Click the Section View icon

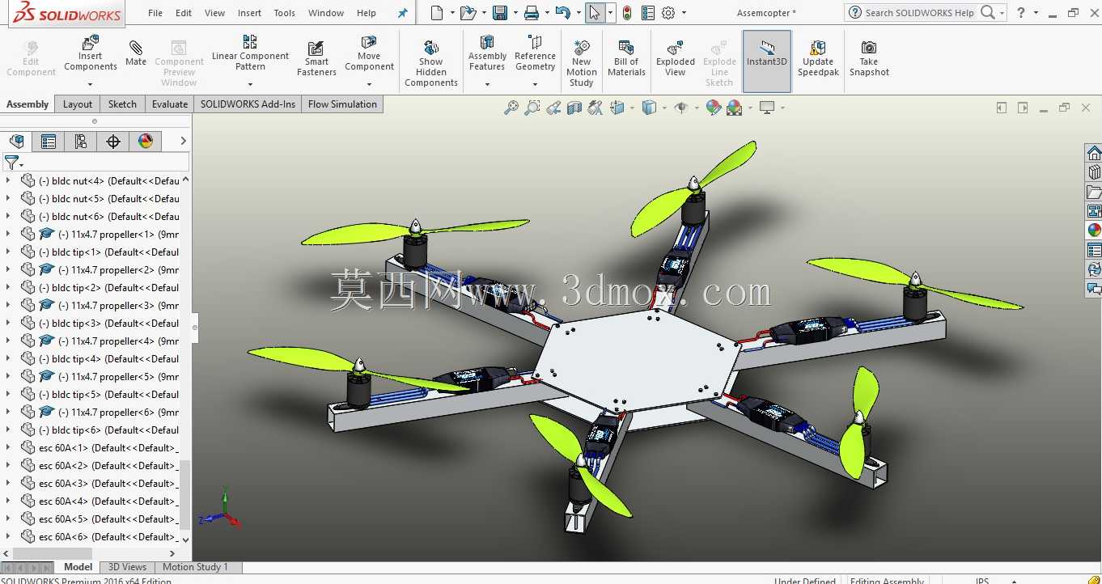click(574, 108)
